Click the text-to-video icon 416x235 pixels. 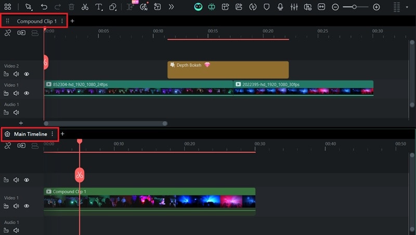pyautogui.click(x=225, y=7)
